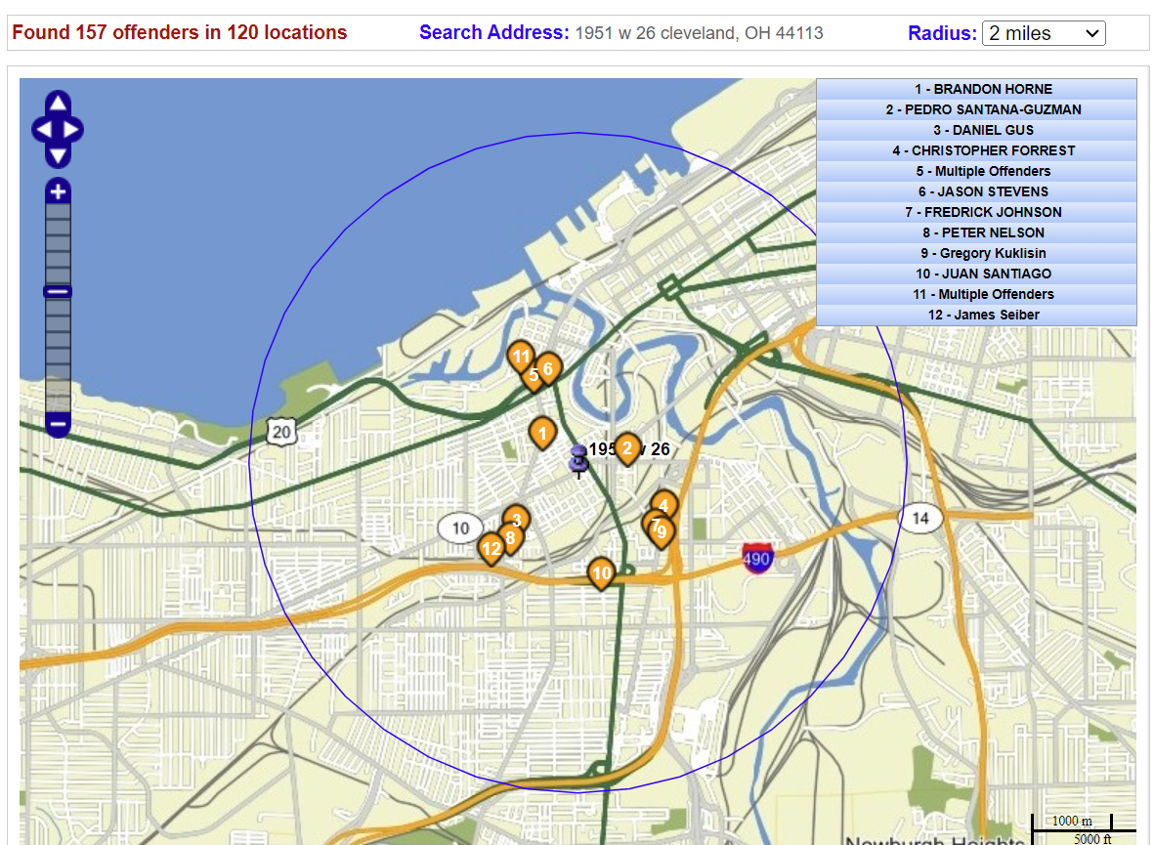Viewport: 1154px width, 845px height.
Task: Open entry 5 Multiple Offenders
Action: pyautogui.click(x=976, y=171)
